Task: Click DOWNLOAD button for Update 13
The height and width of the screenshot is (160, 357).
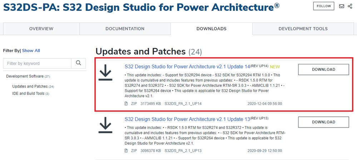Action: (323, 122)
